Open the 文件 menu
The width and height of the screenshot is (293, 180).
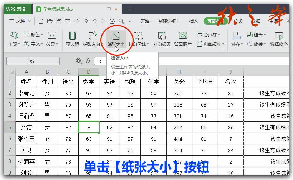pyautogui.click(x=17, y=21)
